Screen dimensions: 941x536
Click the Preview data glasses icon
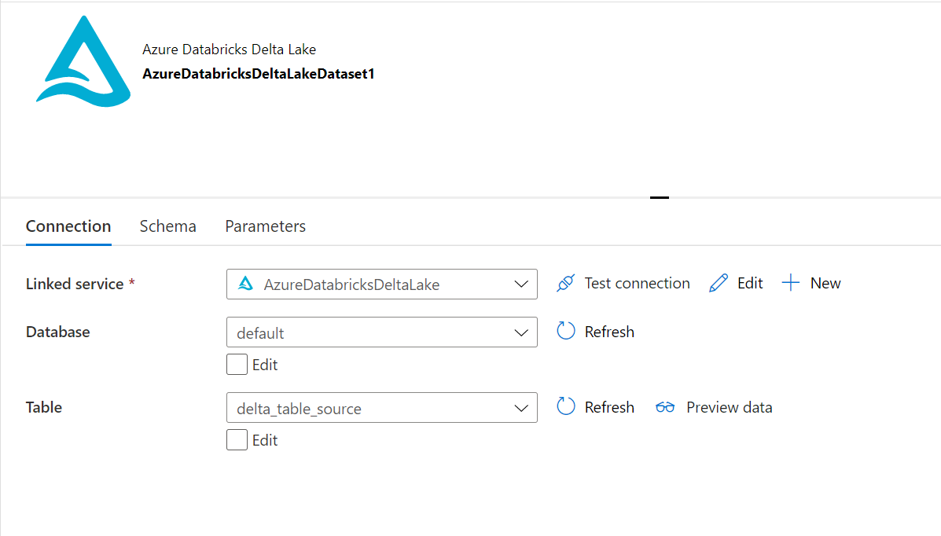click(x=665, y=407)
